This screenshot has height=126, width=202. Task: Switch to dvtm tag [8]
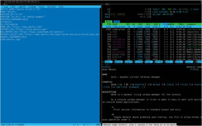[29, 2]
